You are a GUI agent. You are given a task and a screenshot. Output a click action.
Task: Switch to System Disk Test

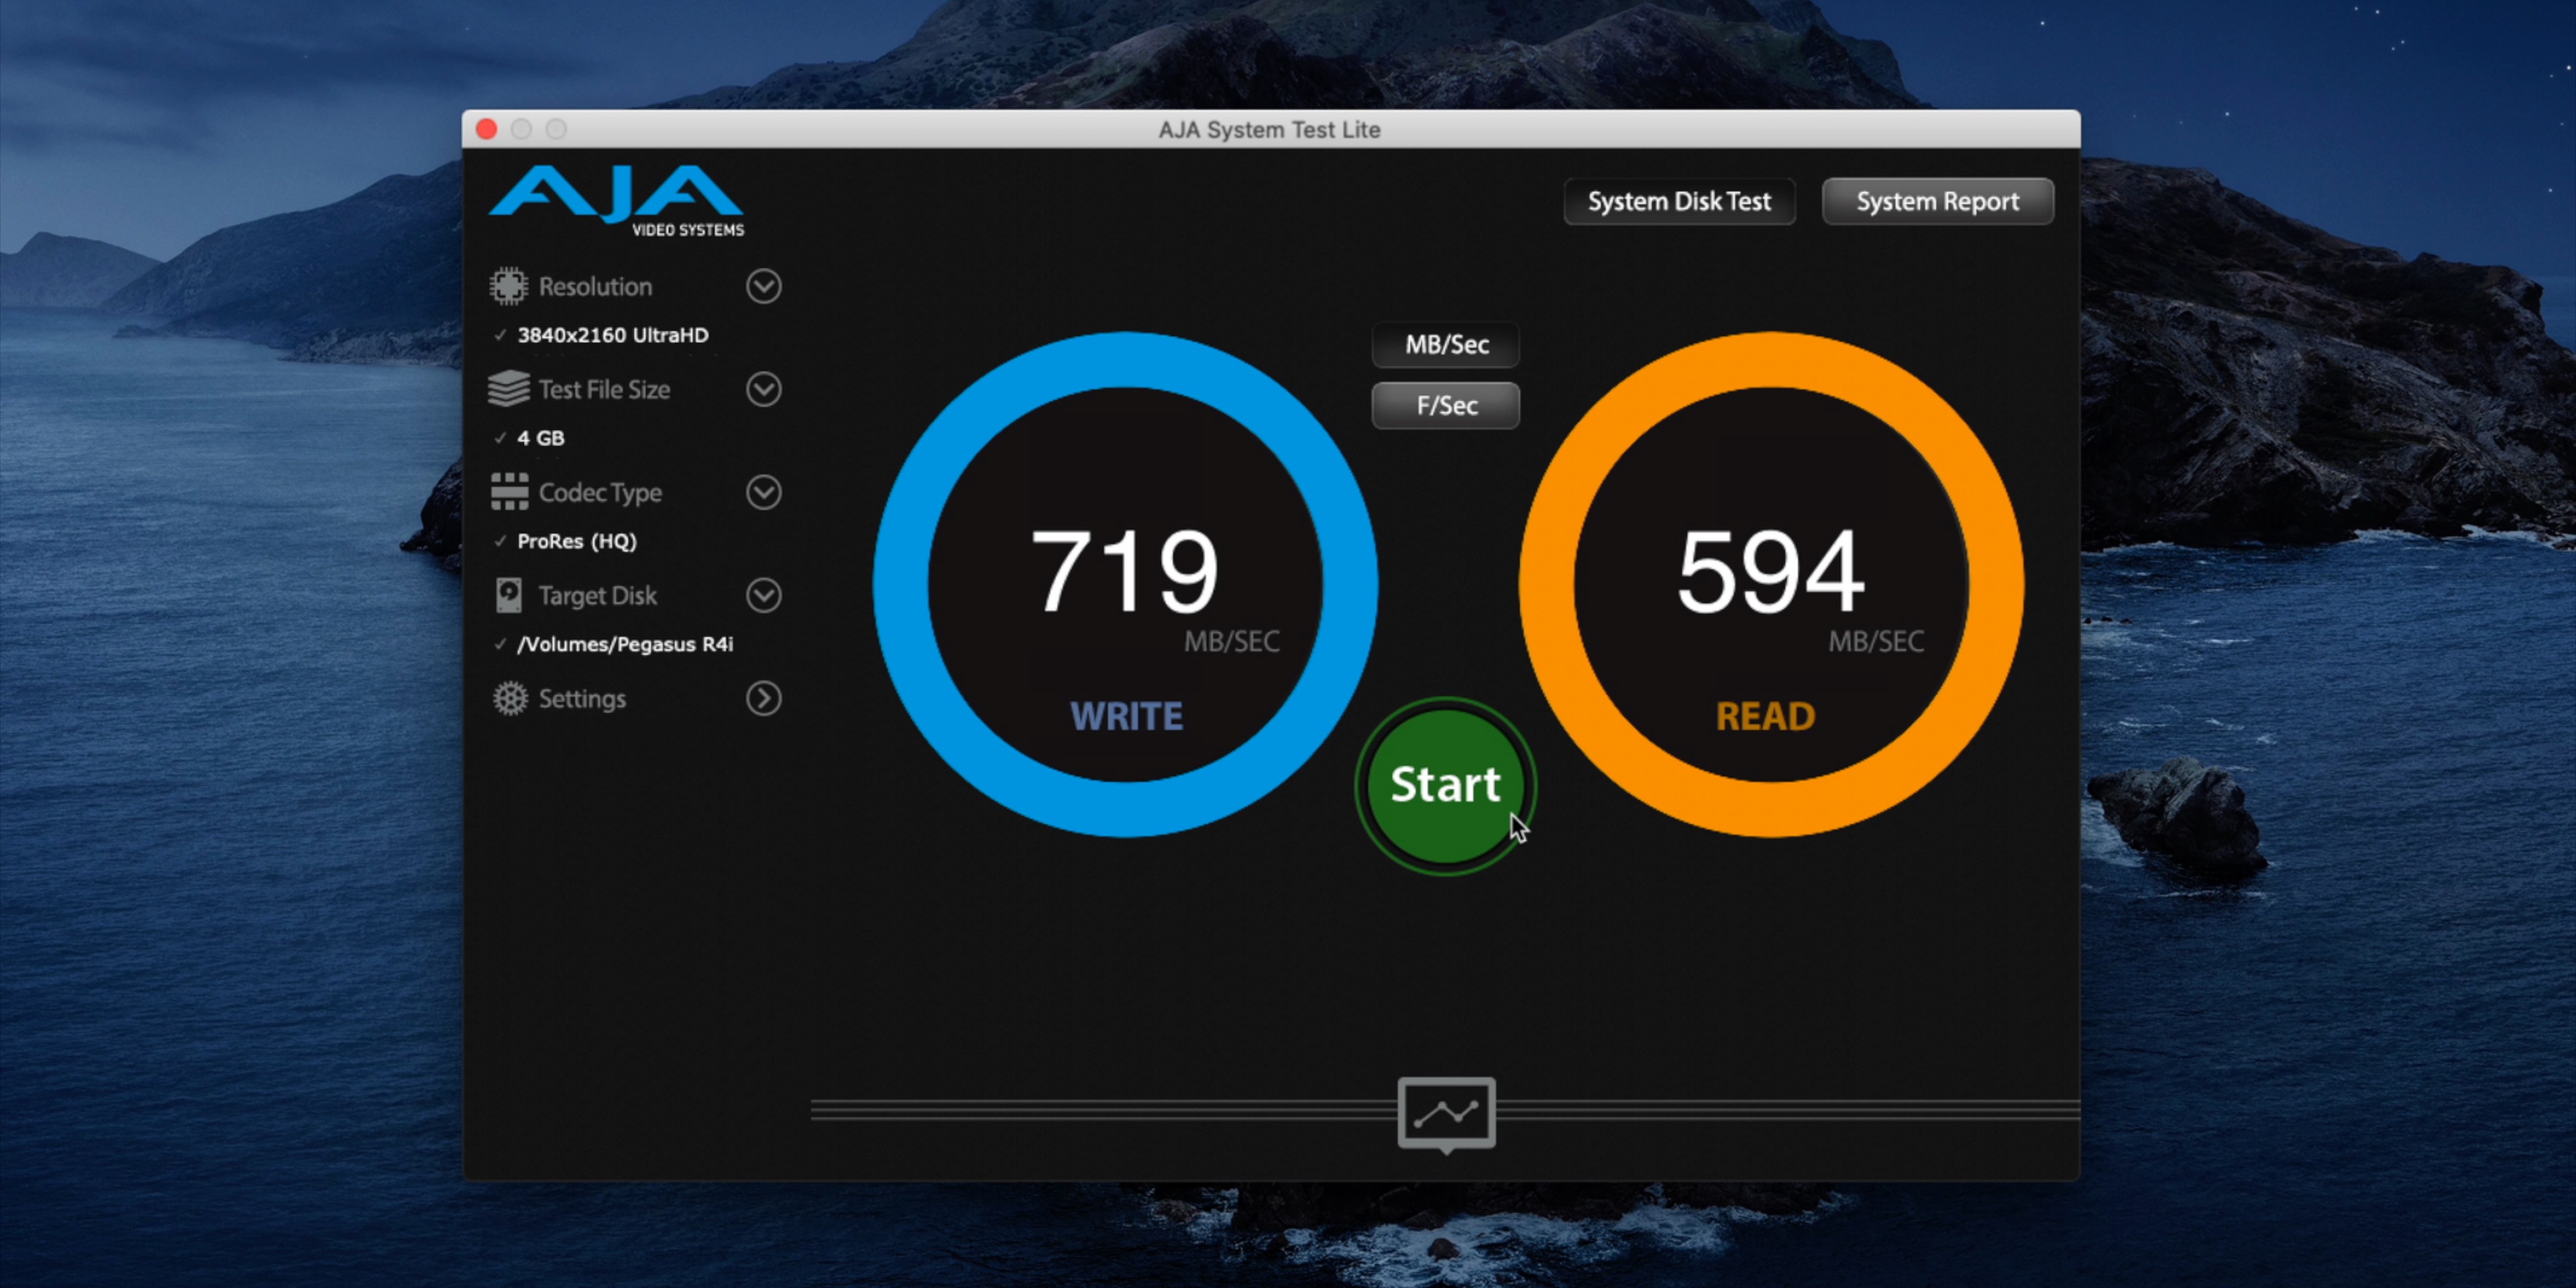(1679, 202)
